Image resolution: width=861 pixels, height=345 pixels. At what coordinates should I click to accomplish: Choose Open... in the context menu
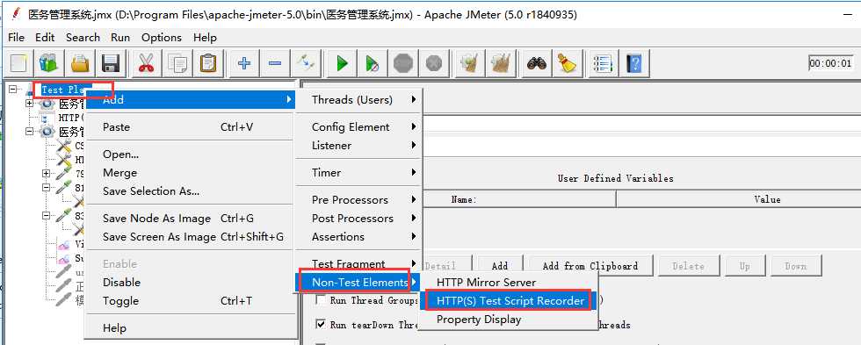tap(192, 155)
